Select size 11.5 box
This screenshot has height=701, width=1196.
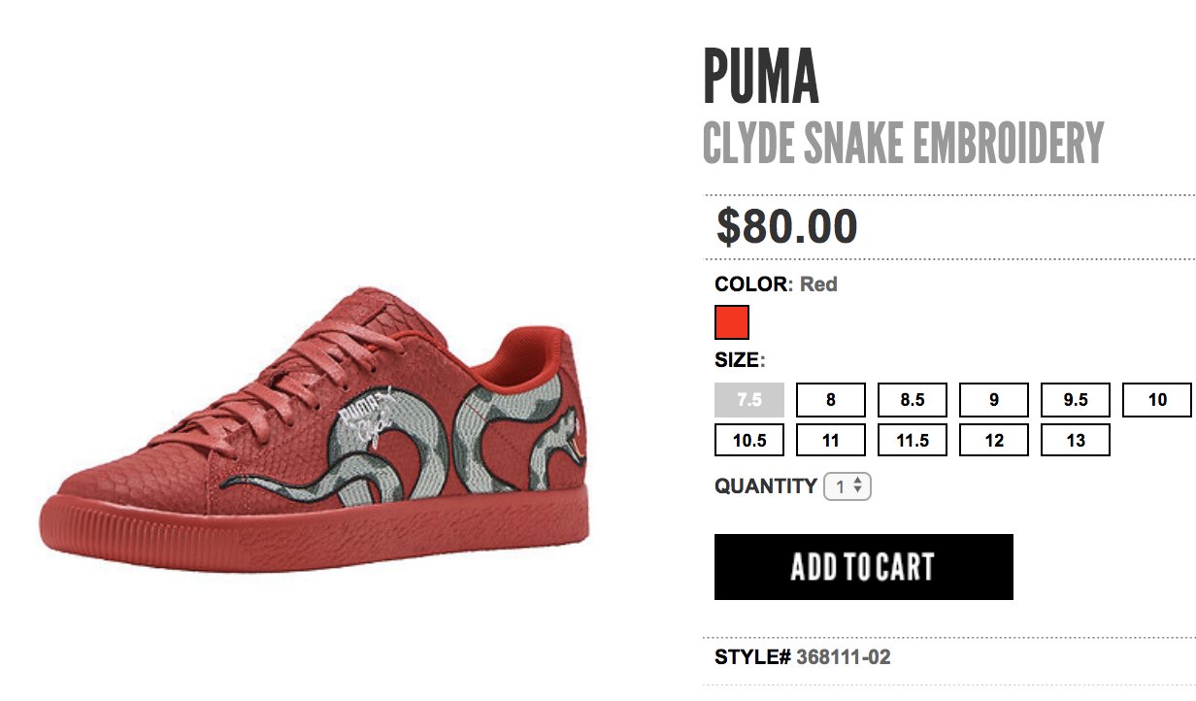[x=913, y=440]
